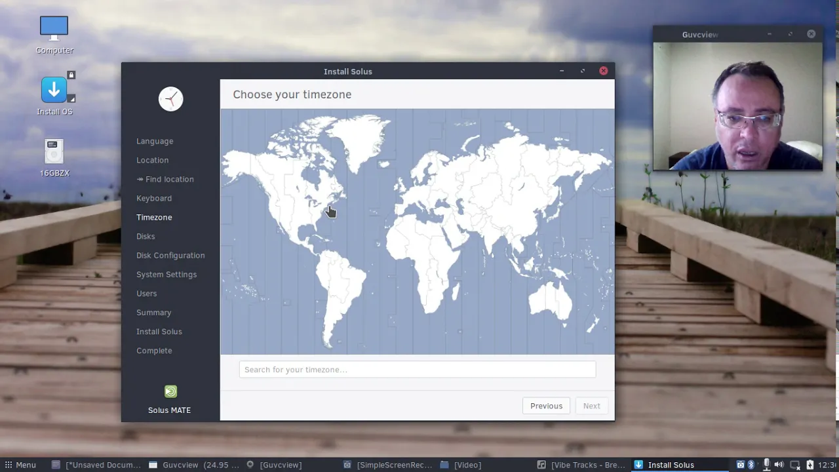Click the webcam video in Guvcview window
The width and height of the screenshot is (839, 472).
737,106
